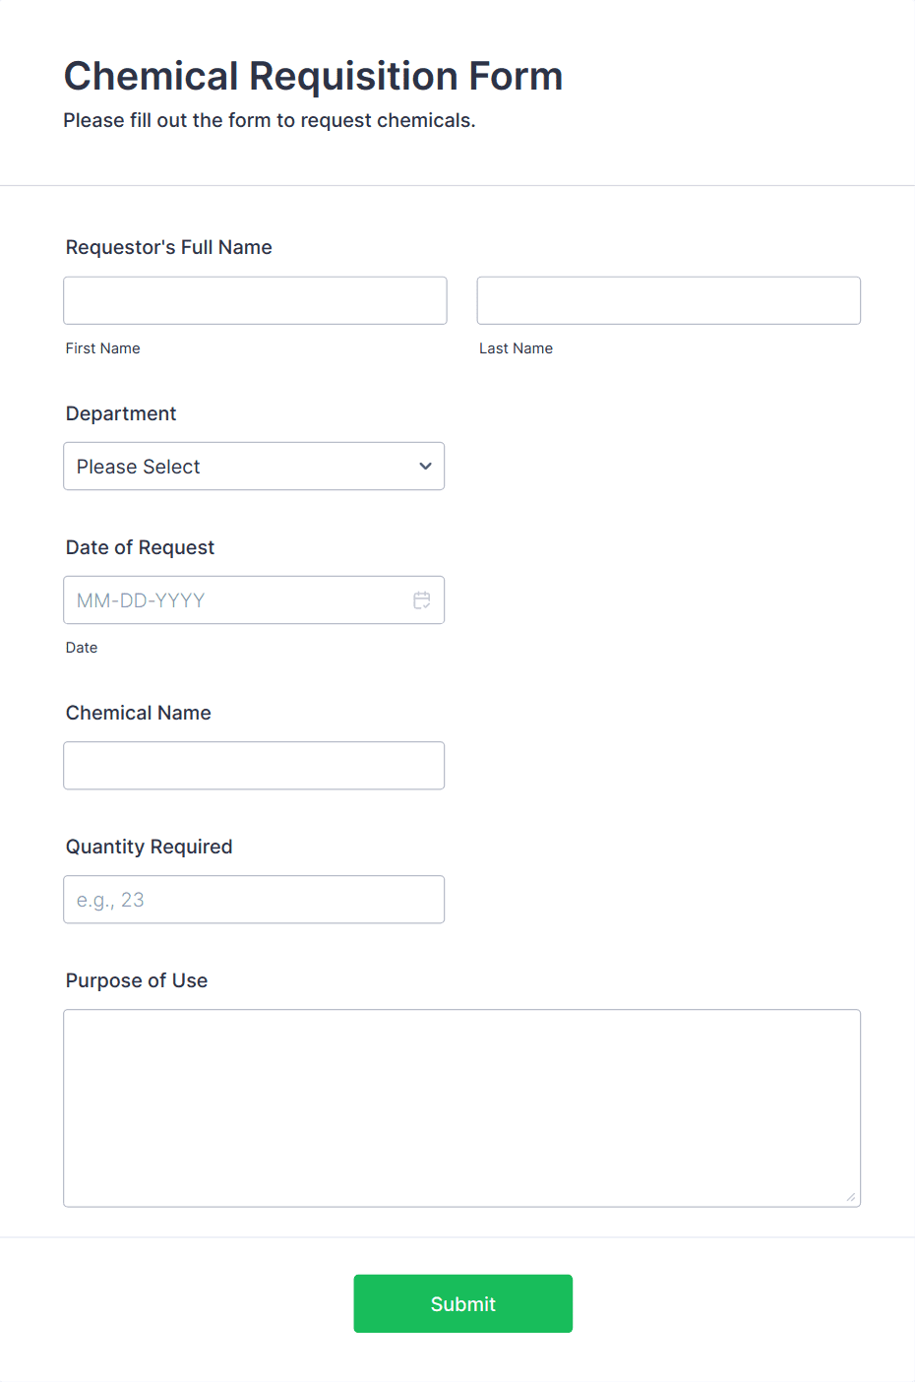Click the Department dropdown chevron arrow
The height and width of the screenshot is (1382, 915).
[x=425, y=467]
